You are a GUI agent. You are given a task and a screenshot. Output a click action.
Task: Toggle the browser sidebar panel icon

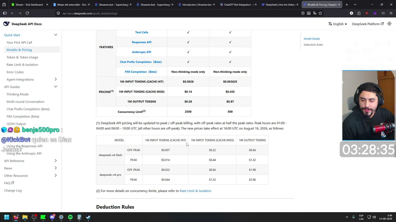pos(5,13)
